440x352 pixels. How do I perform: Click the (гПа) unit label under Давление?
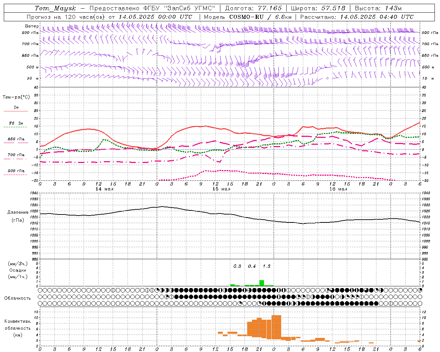click(x=18, y=220)
